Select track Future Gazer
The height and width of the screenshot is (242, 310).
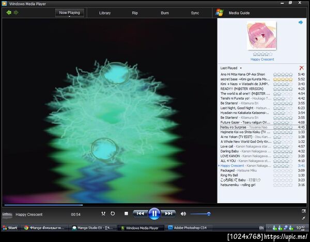(263, 122)
